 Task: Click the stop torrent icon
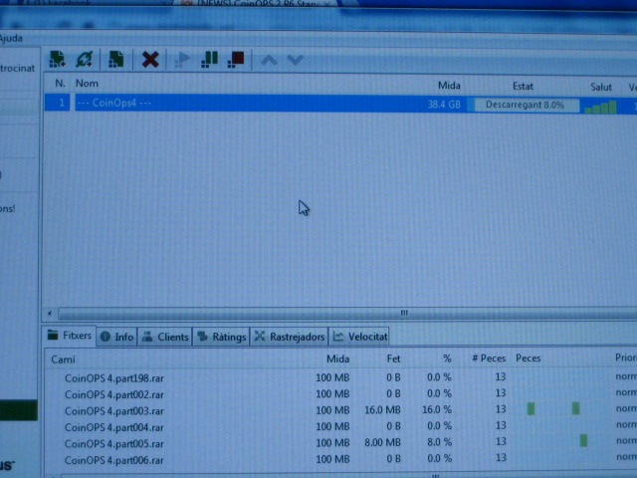(x=237, y=60)
